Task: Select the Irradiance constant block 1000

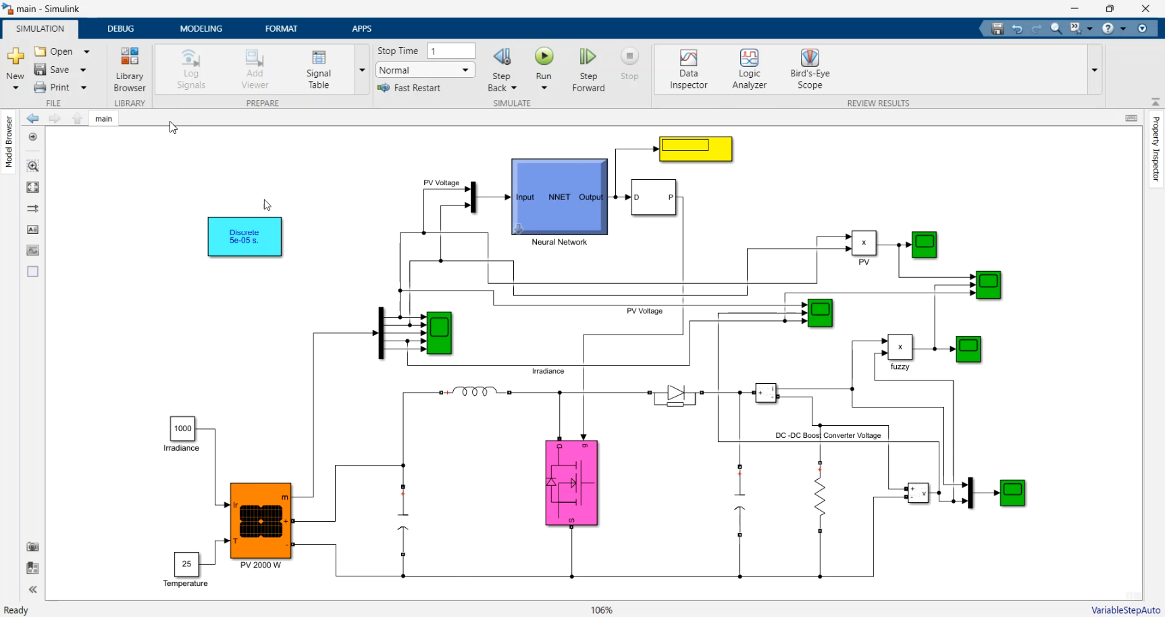Action: (x=182, y=428)
